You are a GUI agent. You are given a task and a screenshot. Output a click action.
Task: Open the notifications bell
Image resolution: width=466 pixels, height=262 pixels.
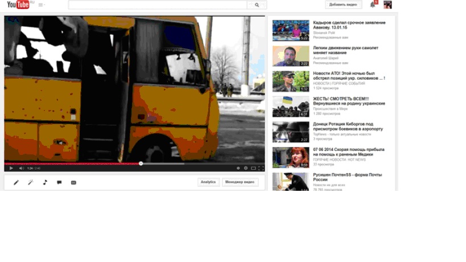[373, 5]
